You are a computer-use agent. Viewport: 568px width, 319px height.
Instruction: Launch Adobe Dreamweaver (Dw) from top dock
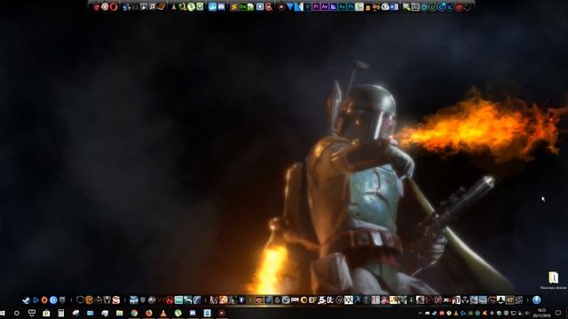pos(242,6)
